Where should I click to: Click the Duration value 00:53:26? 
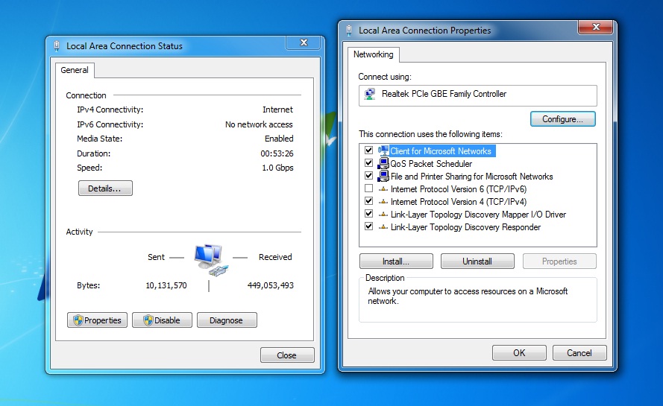(277, 153)
